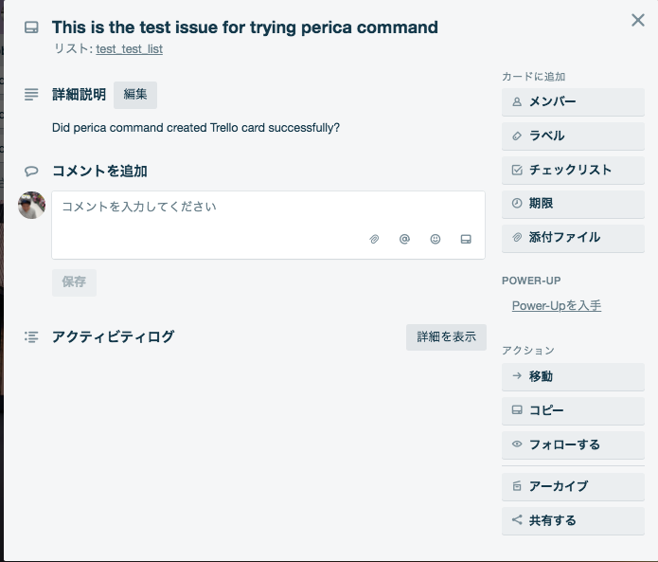Close the card detail dialog

click(638, 20)
